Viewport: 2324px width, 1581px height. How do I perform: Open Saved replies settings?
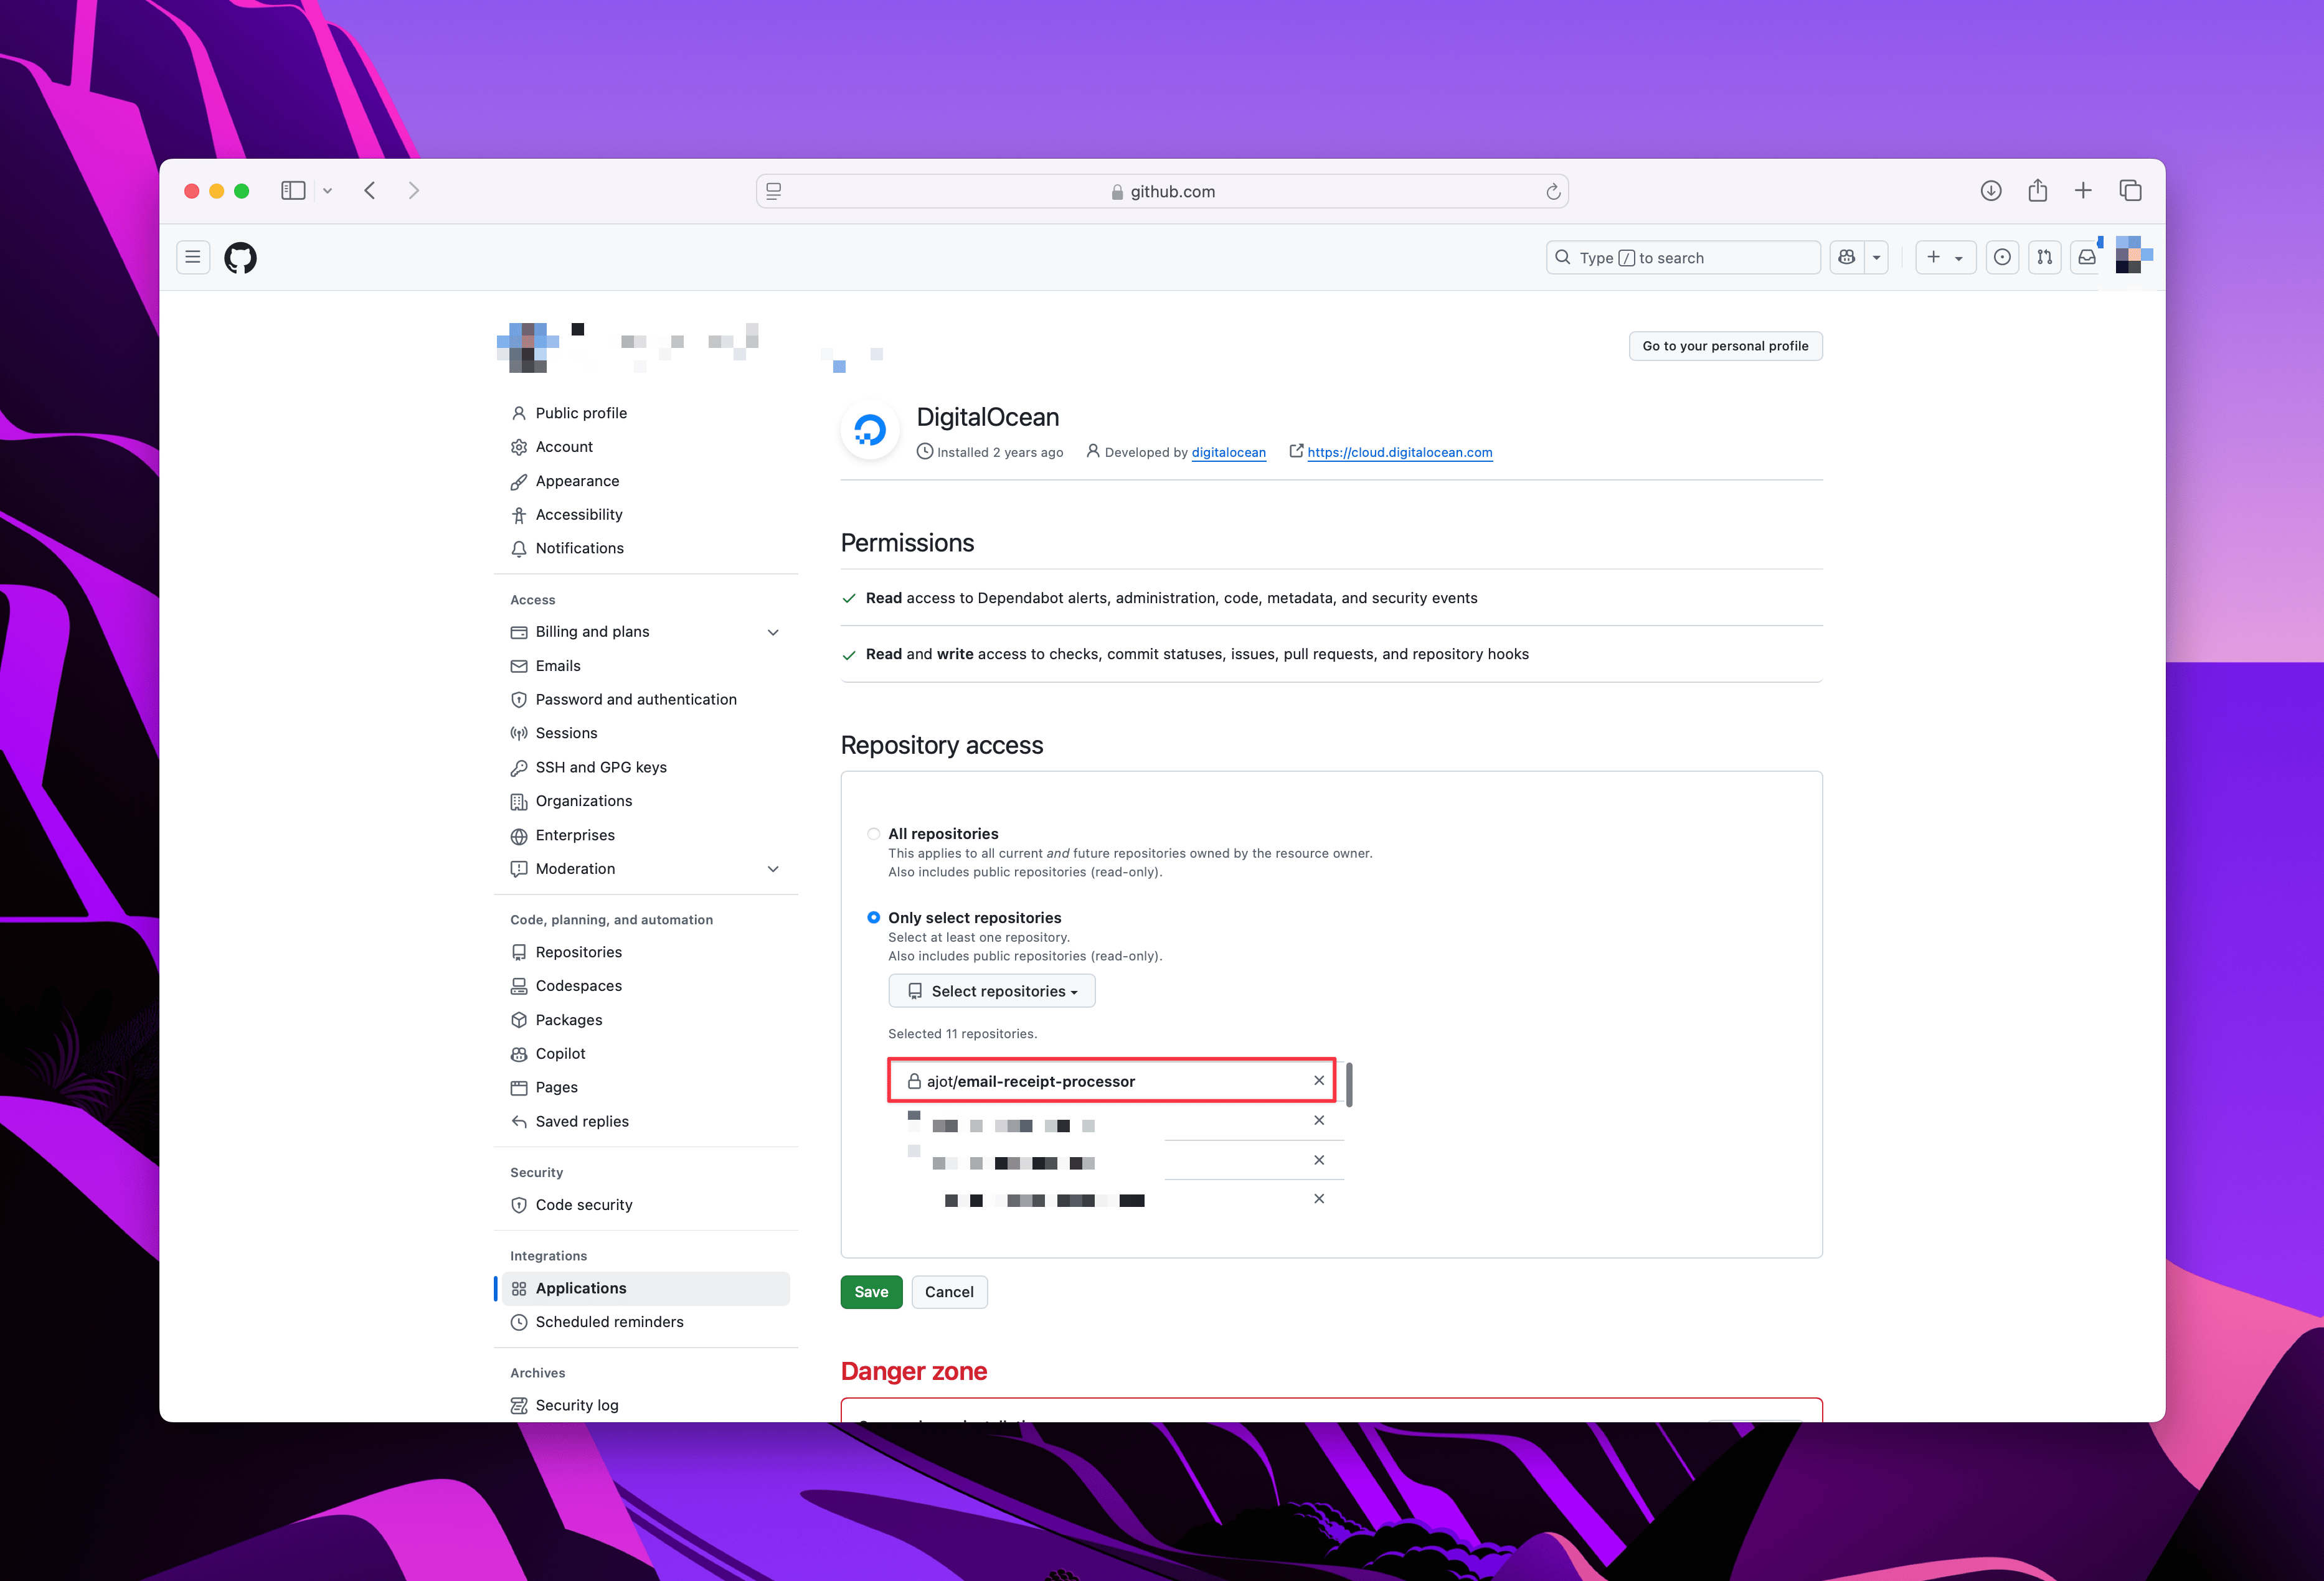point(582,1121)
